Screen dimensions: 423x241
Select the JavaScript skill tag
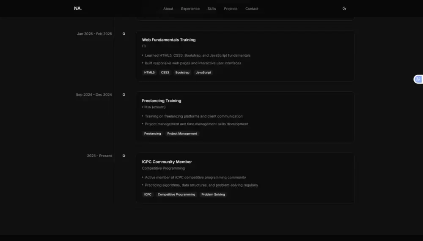coord(203,72)
